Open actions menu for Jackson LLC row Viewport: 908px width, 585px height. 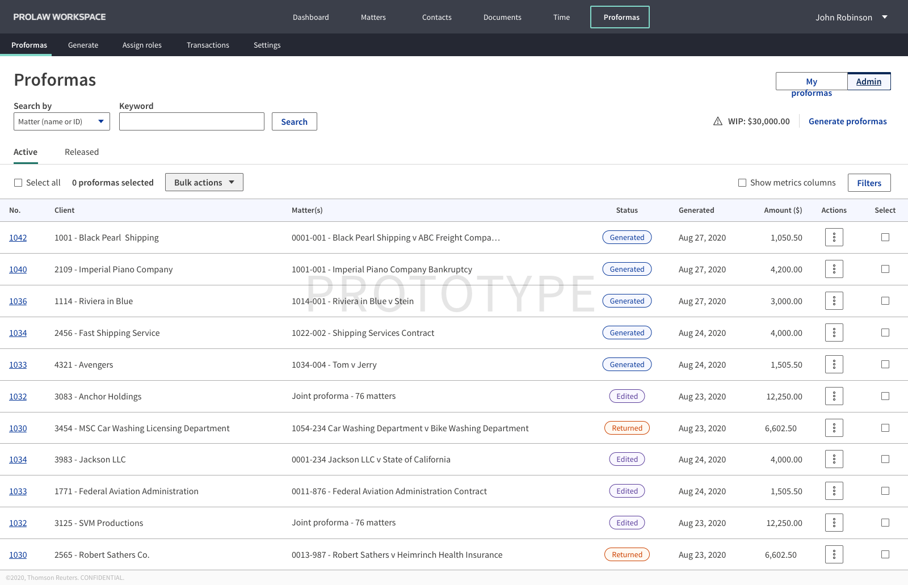pyautogui.click(x=834, y=459)
